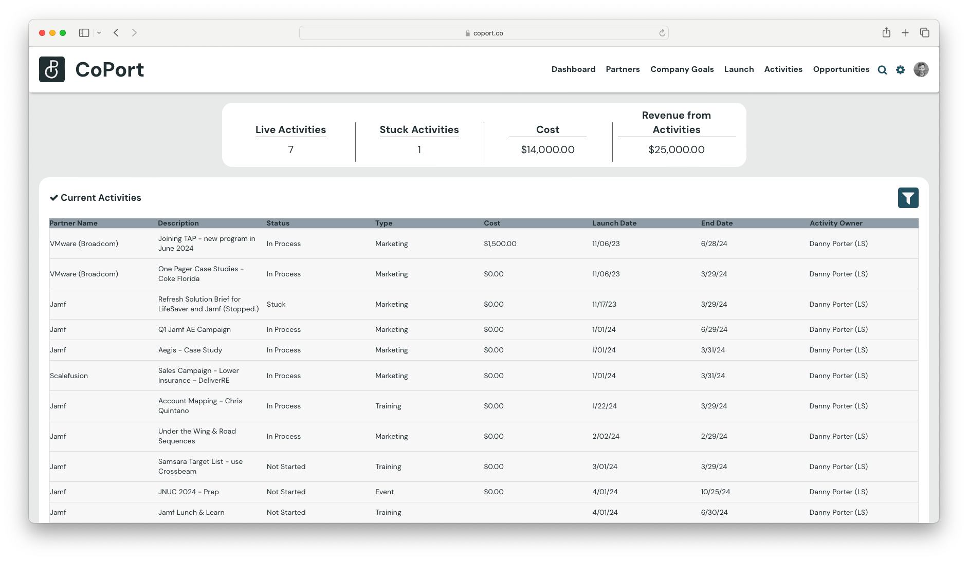The height and width of the screenshot is (561, 968).
Task: Sort by the Status column header
Action: pyautogui.click(x=278, y=223)
